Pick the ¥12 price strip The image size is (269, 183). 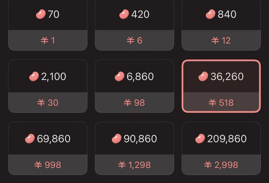click(221, 41)
